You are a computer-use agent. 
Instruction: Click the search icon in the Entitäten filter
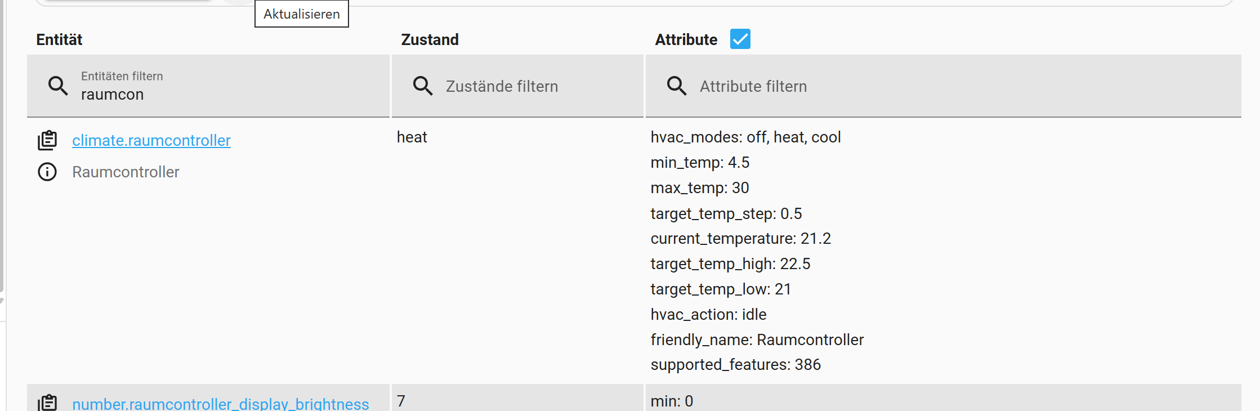58,86
